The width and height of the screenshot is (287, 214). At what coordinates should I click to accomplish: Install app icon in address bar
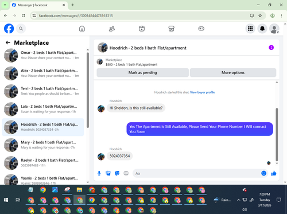252,15
